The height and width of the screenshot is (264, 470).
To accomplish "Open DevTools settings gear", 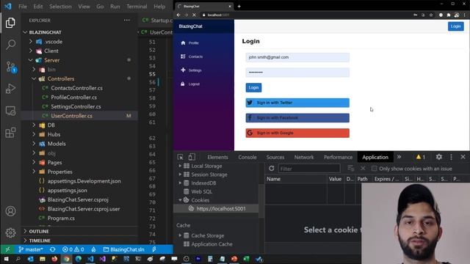I will click(439, 157).
